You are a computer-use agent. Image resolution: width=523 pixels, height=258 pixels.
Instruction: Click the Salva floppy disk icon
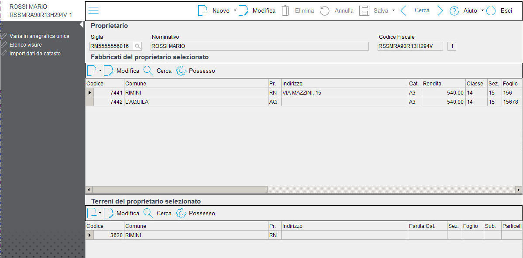(364, 10)
